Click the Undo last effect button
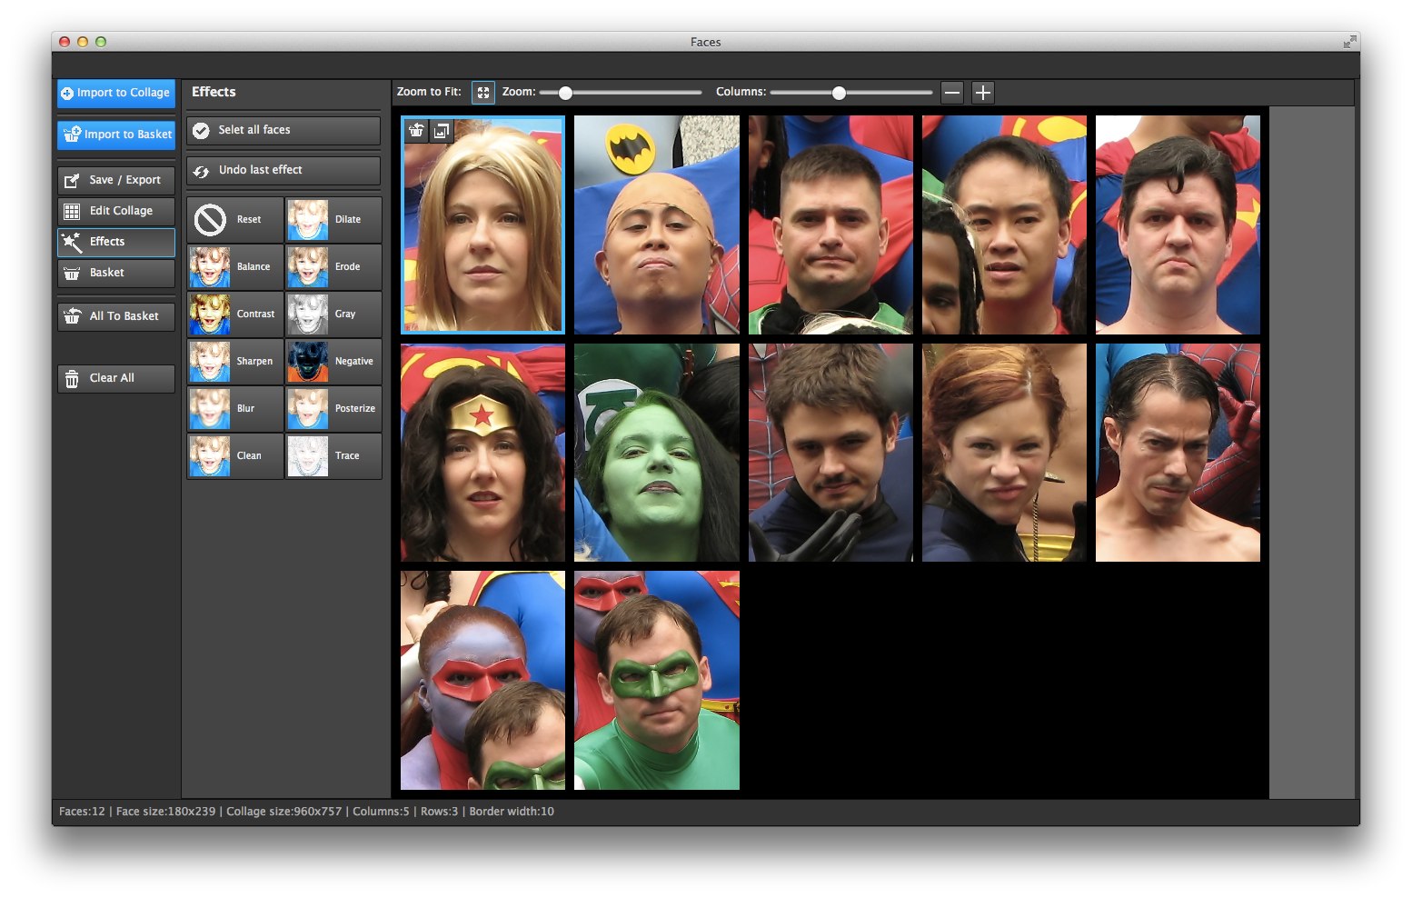 coord(283,171)
